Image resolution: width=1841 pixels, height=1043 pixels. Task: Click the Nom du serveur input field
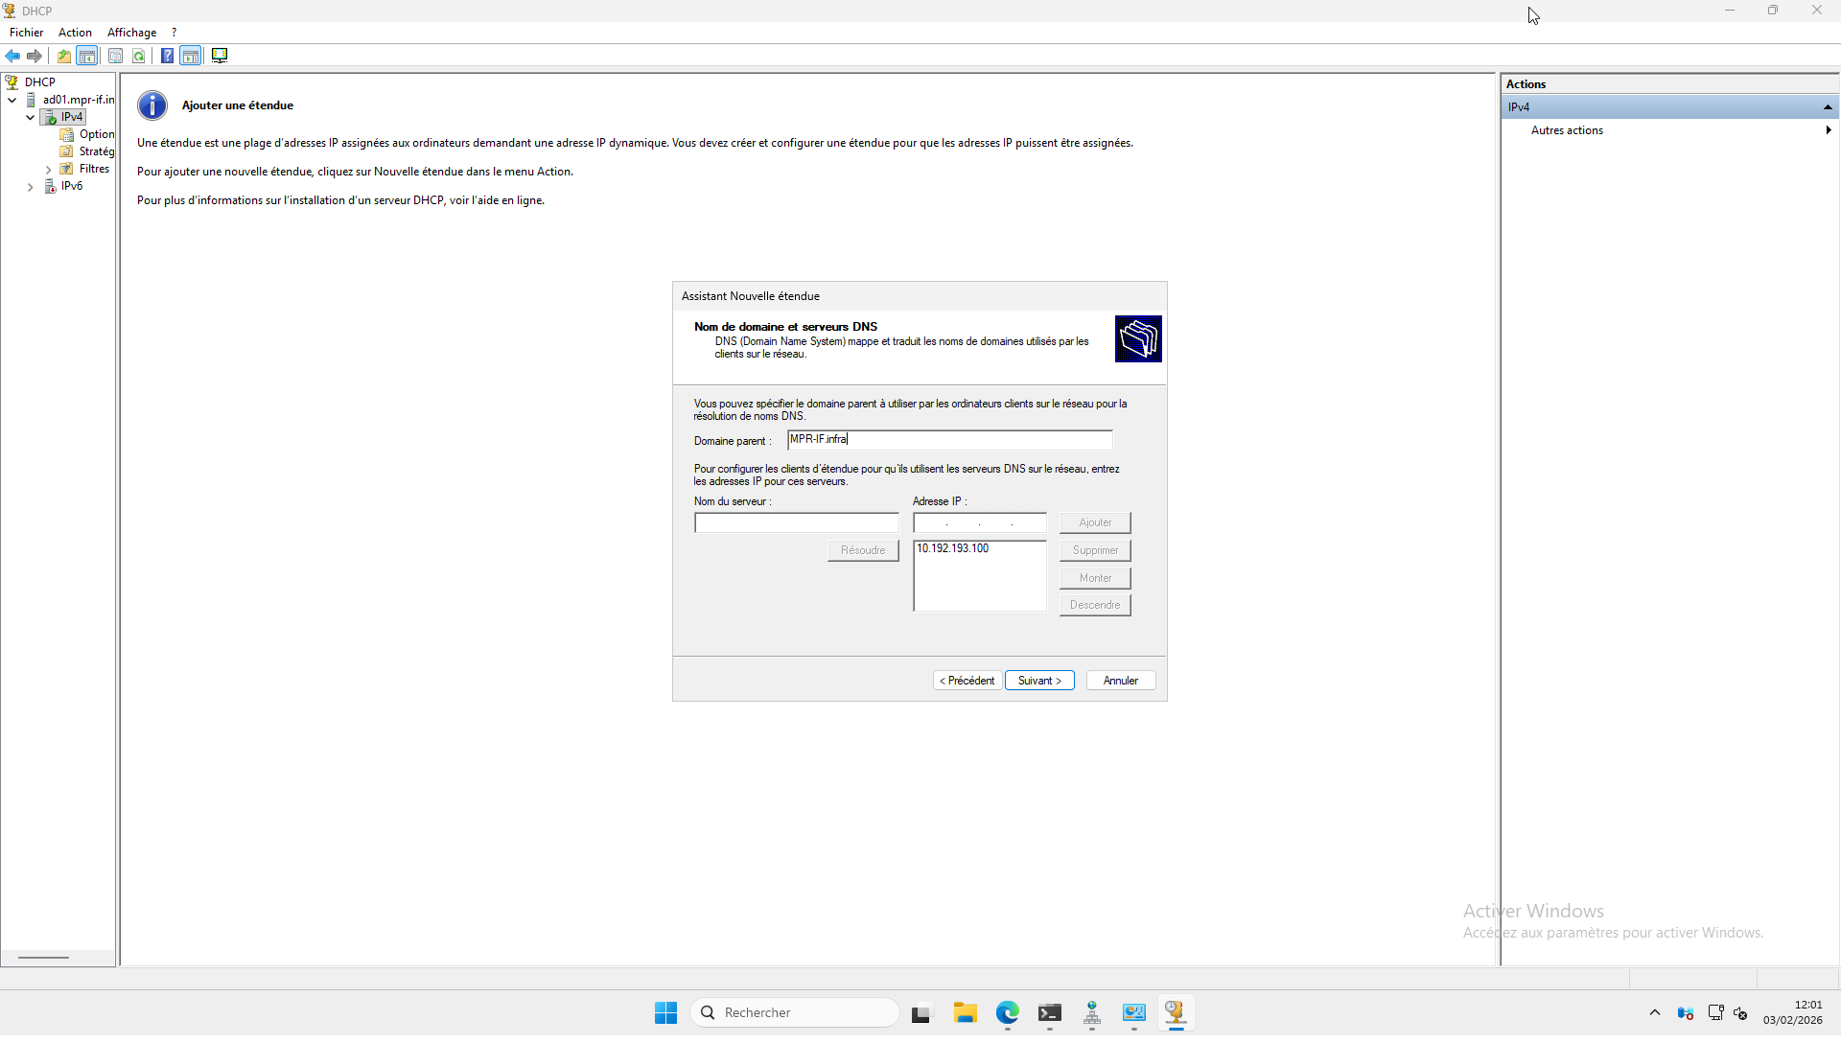pos(796,523)
